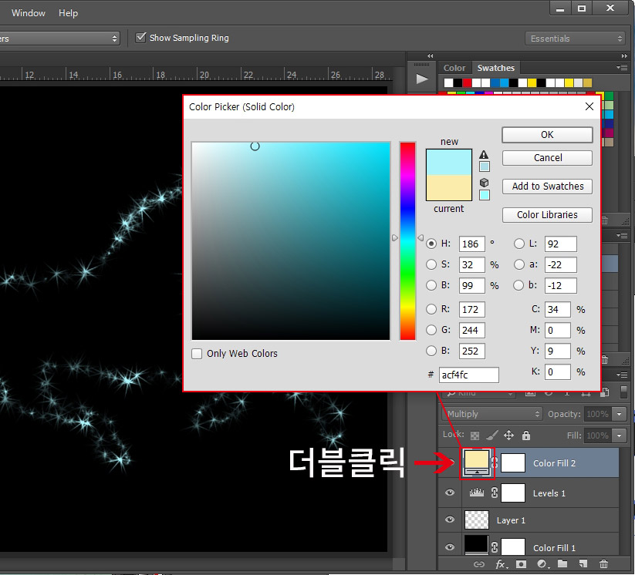This screenshot has height=575, width=635.
Task: Click OK in the Color Picker
Action: pos(547,135)
